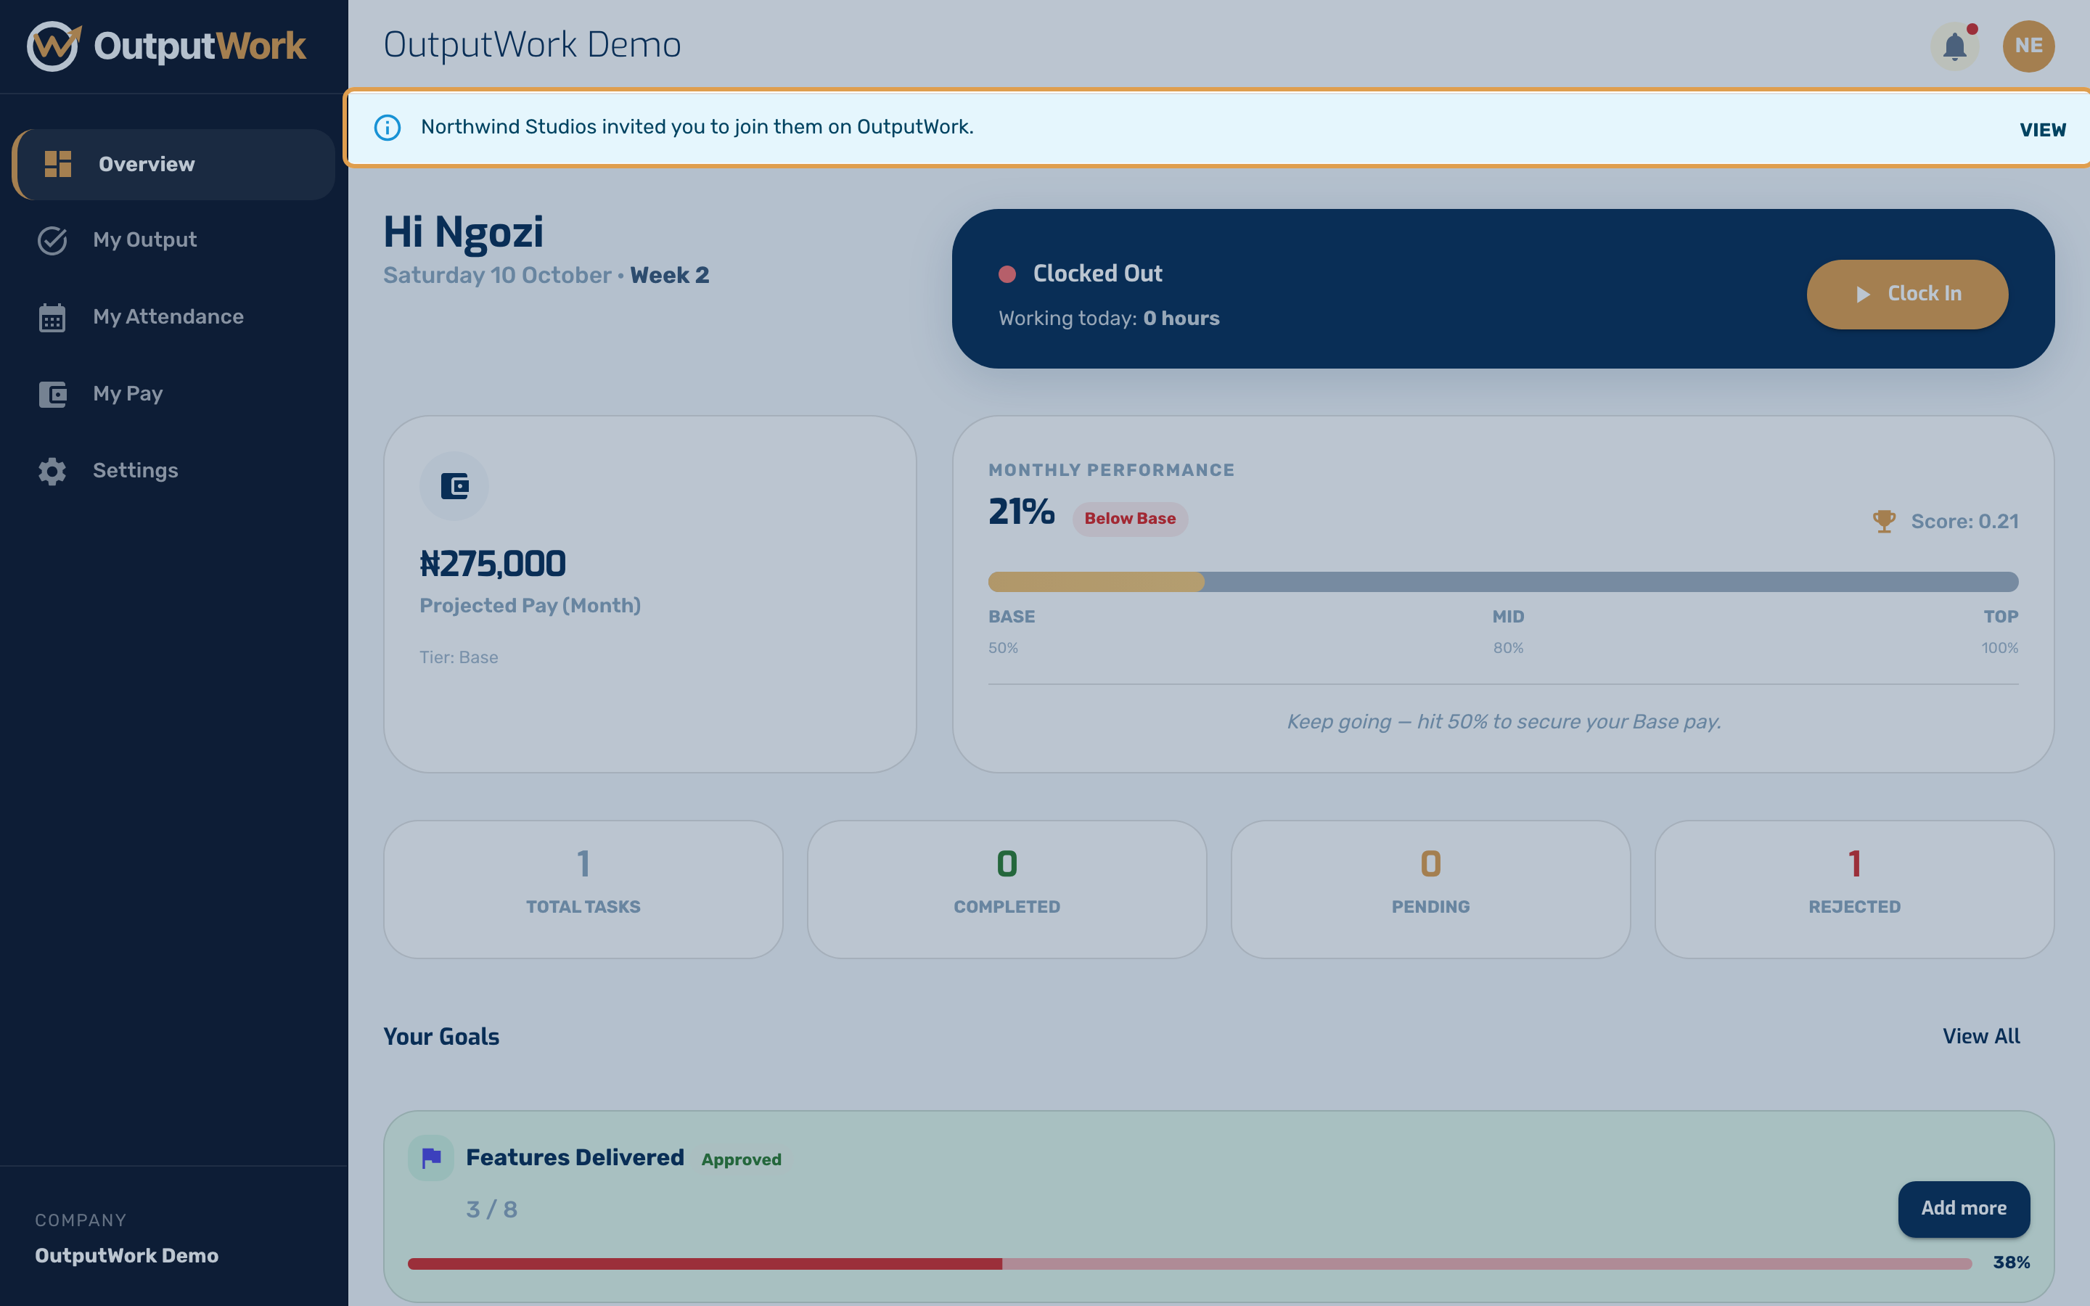Click the Settings gear icon in sidebar
This screenshot has width=2090, height=1306.
53,471
